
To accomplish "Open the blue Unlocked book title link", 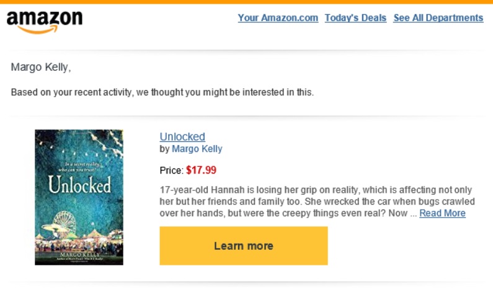I will click(x=182, y=137).
